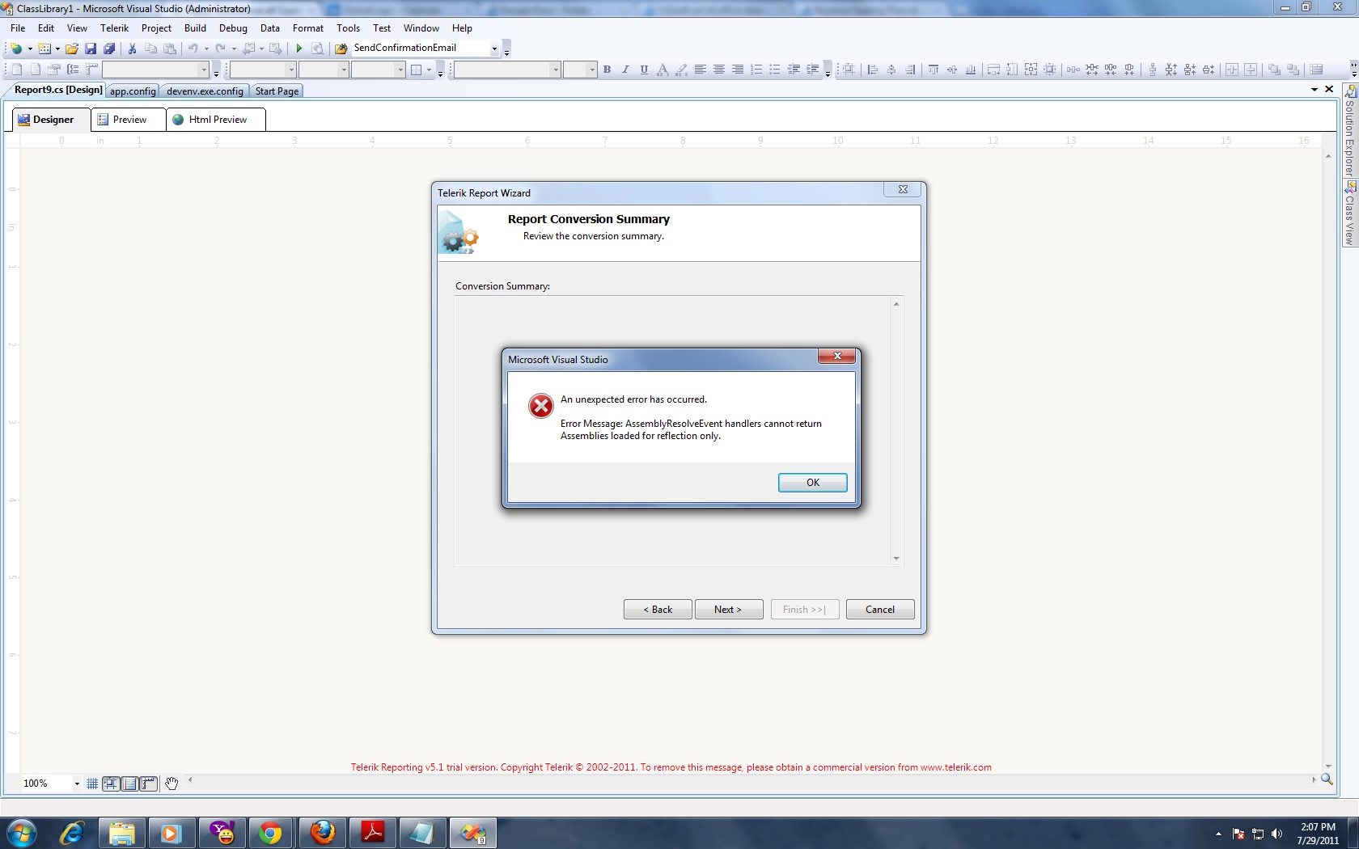Click OK in the error dialog
The image size is (1359, 849).
click(812, 483)
